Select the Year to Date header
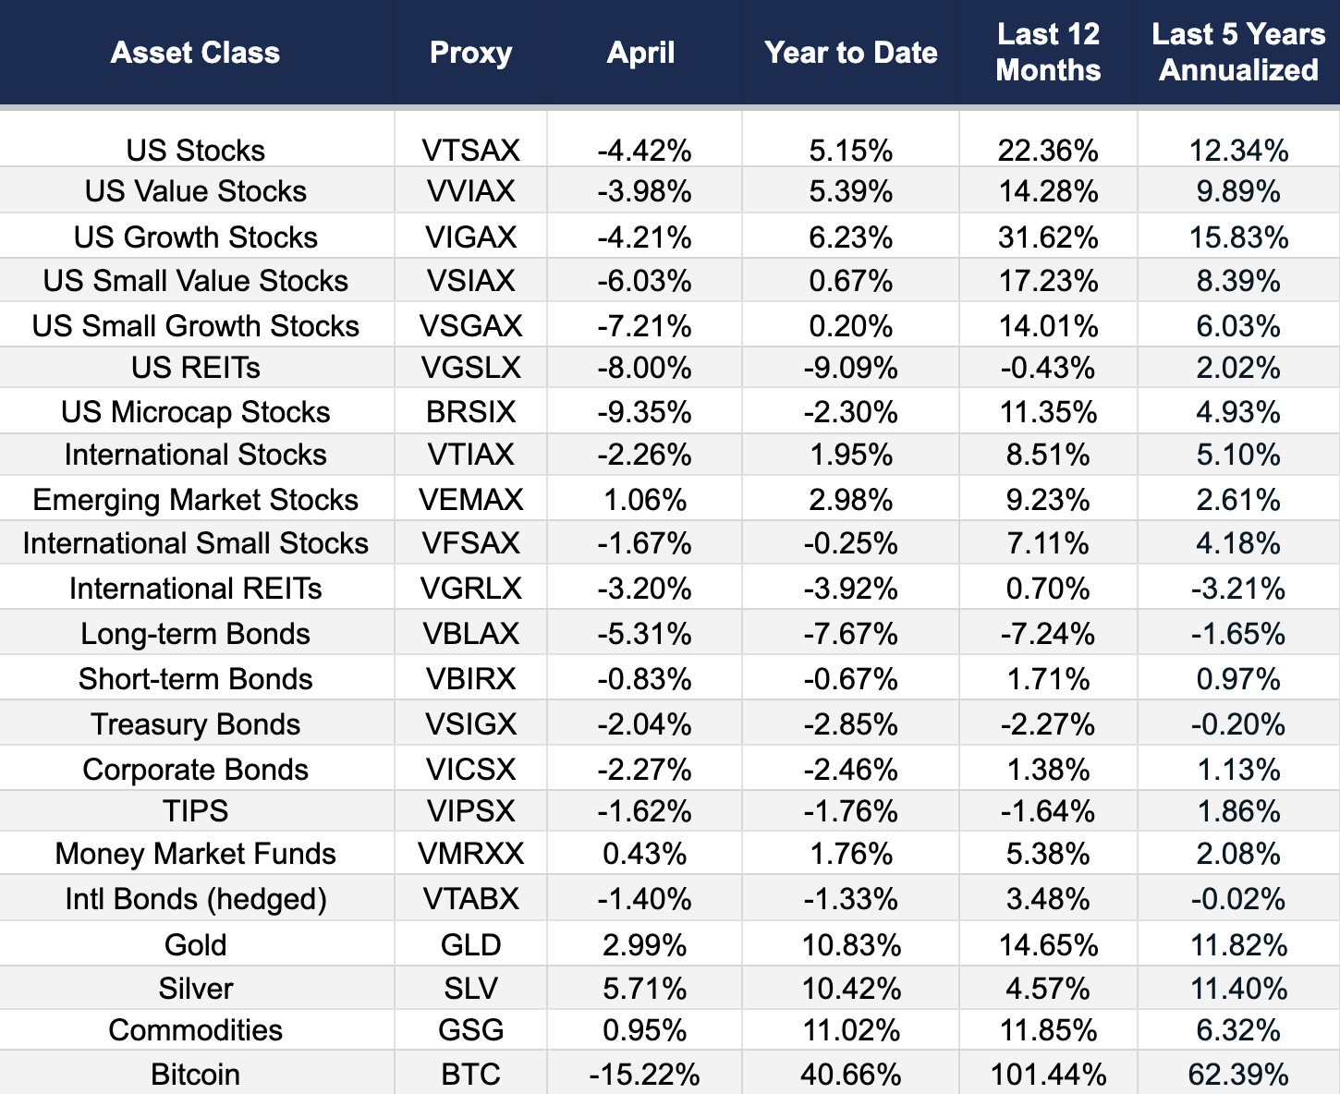Screen dimensions: 1340x1094 pos(850,53)
